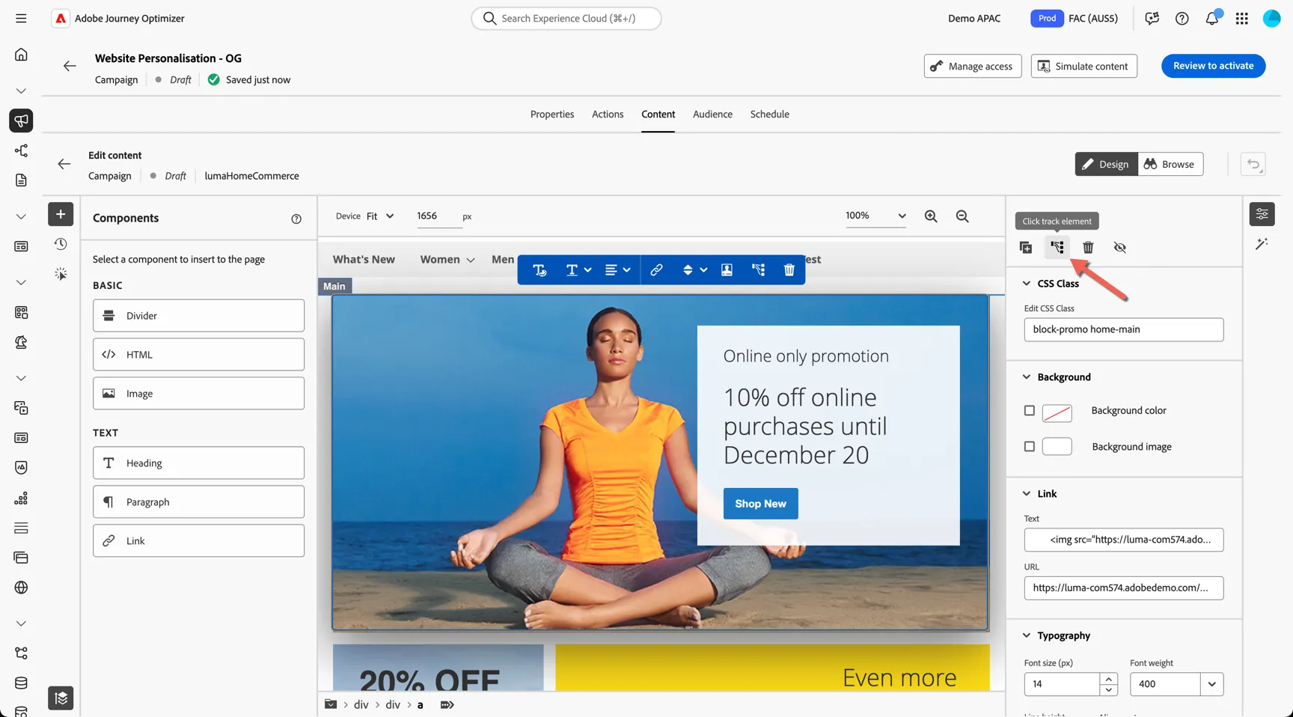This screenshot has width=1293, height=717.
Task: Click the zoom out magnifier
Action: [x=962, y=216]
